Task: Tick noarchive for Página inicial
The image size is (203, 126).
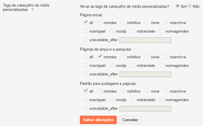Action: point(166,22)
